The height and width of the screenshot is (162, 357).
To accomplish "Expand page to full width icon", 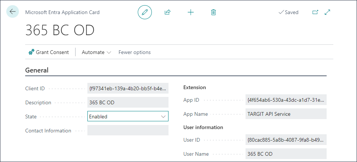I will point(327,12).
